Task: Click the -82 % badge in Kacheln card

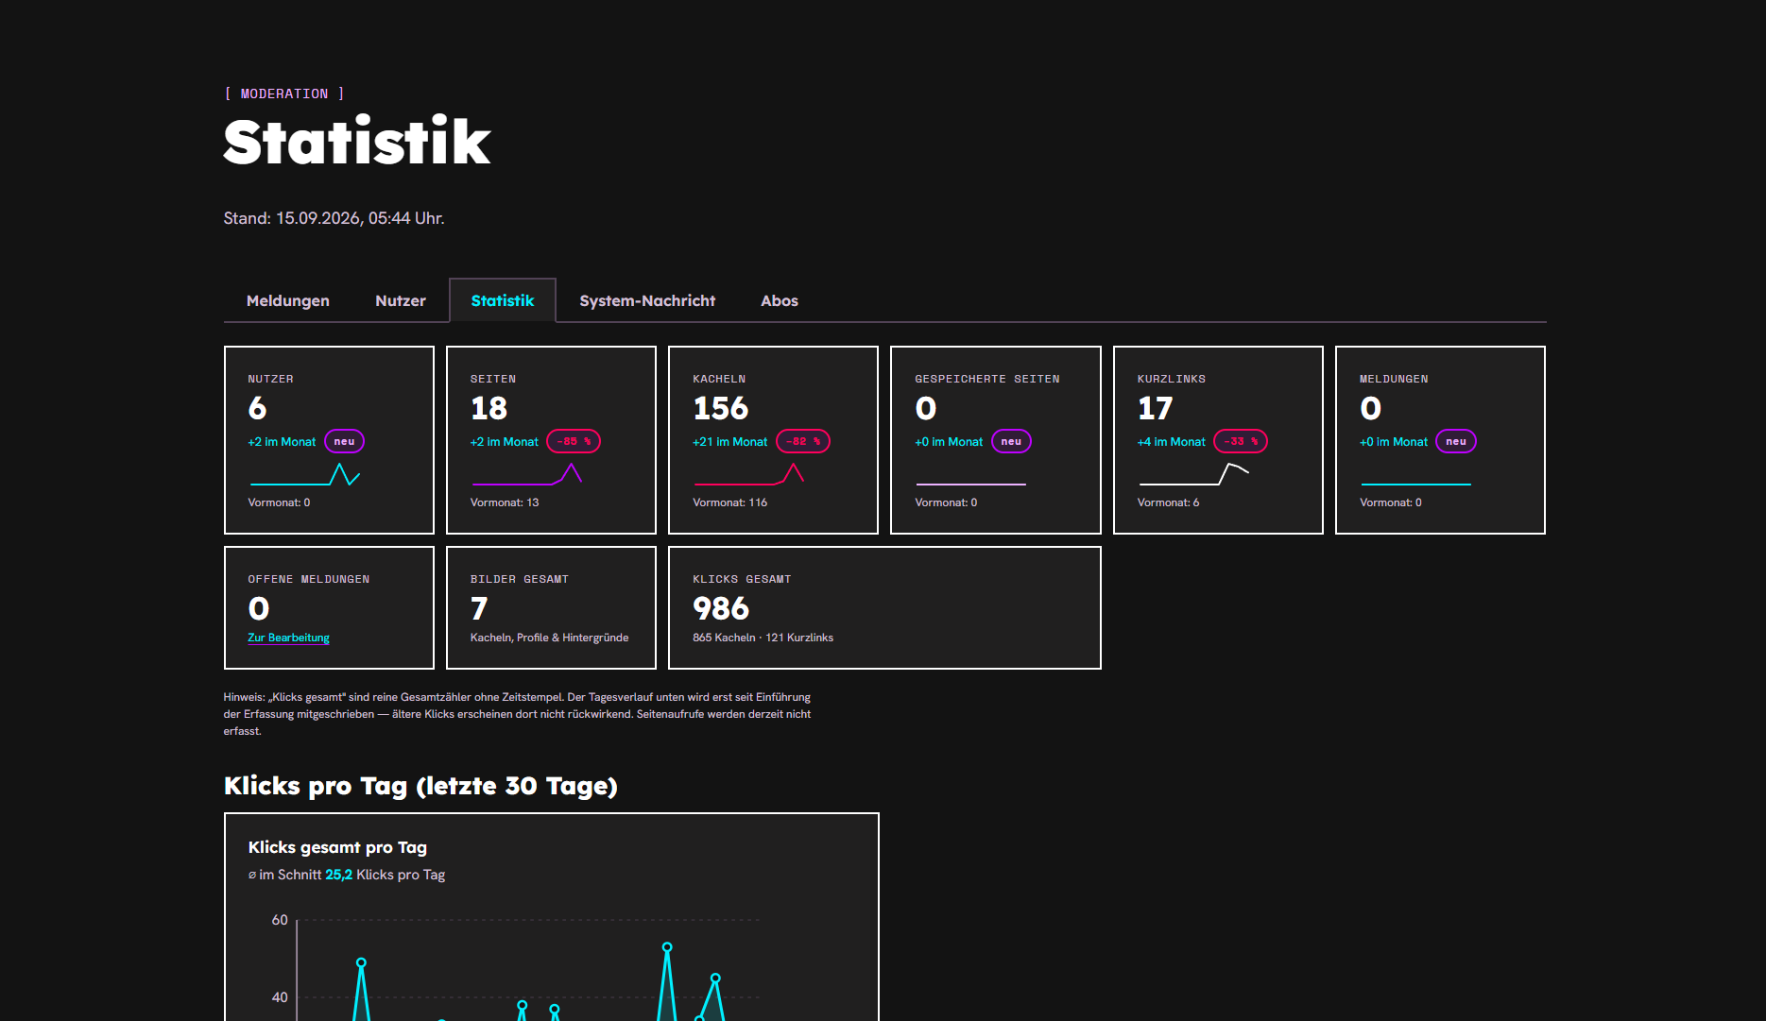Action: pos(803,441)
